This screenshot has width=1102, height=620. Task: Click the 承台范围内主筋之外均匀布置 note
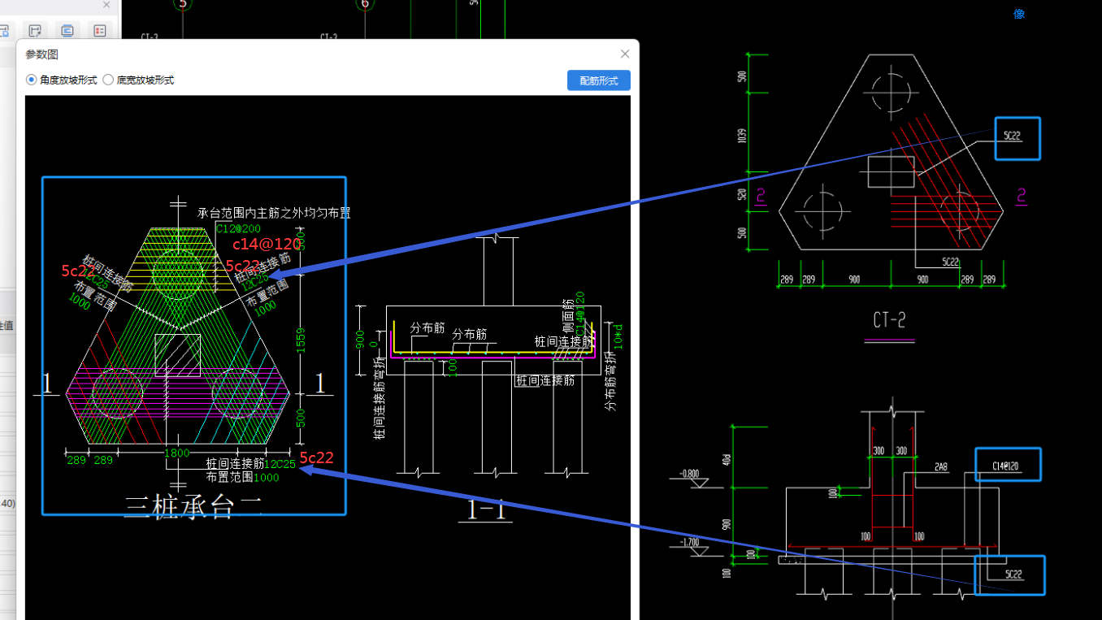click(274, 213)
